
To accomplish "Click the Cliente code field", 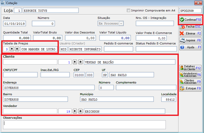I will tap(65, 62).
